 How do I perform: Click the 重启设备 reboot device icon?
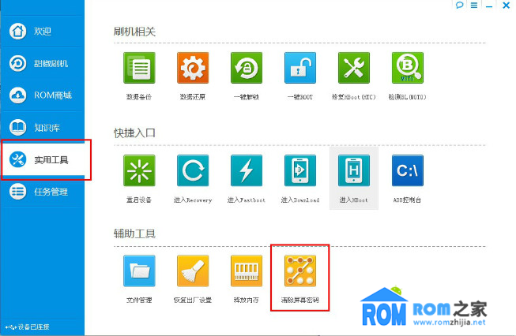pyautogui.click(x=139, y=170)
